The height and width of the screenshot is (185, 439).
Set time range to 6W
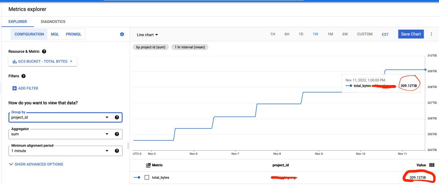[345, 34]
